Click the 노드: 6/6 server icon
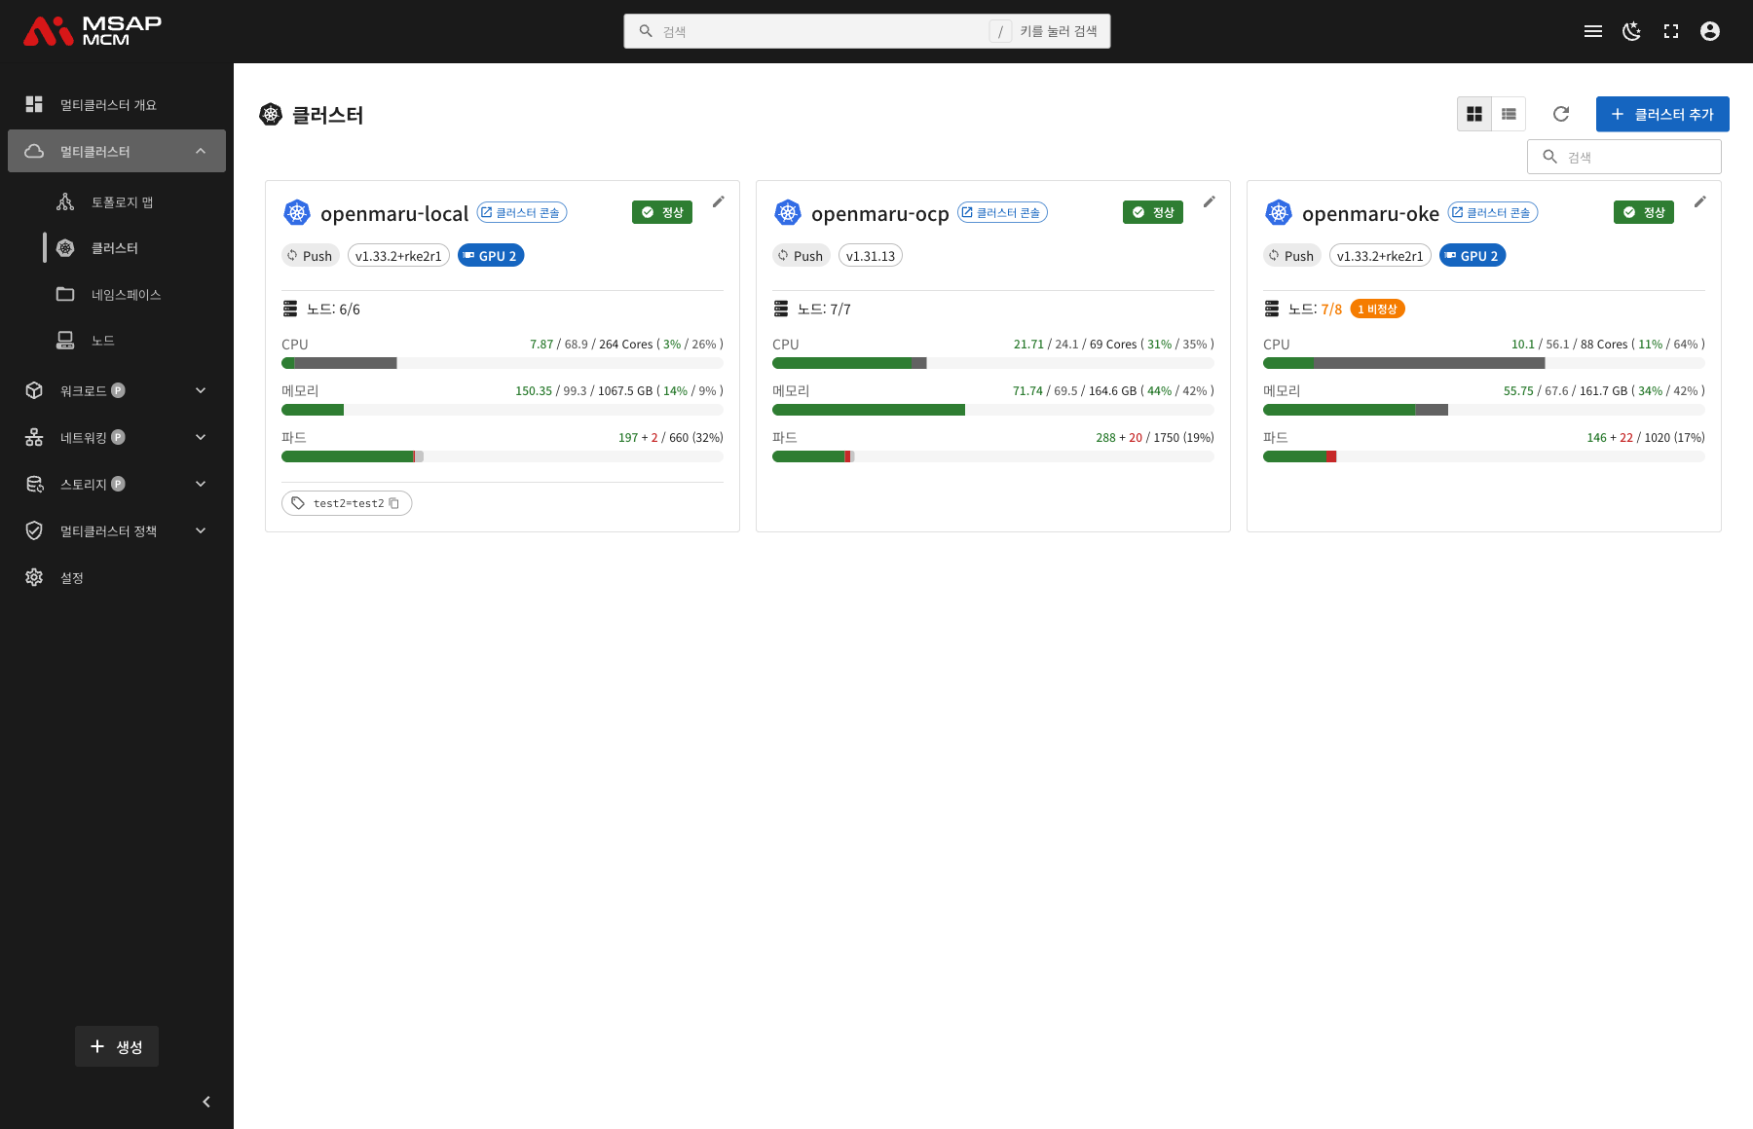Screen dimensions: 1753x1129 click(290, 309)
